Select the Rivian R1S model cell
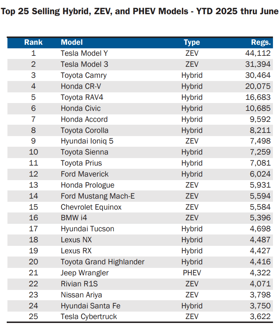 [x=79, y=284]
